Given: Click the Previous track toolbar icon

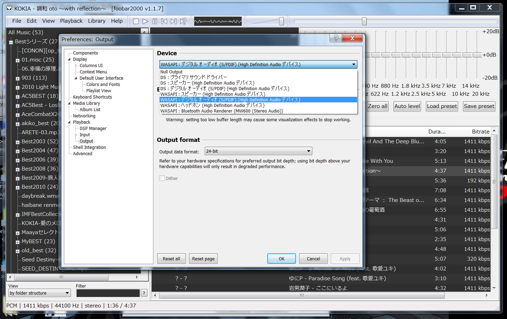Looking at the screenshot, I should pyautogui.click(x=164, y=21).
